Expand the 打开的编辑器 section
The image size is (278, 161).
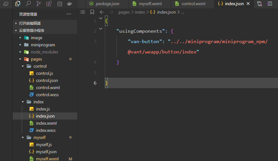point(30,23)
